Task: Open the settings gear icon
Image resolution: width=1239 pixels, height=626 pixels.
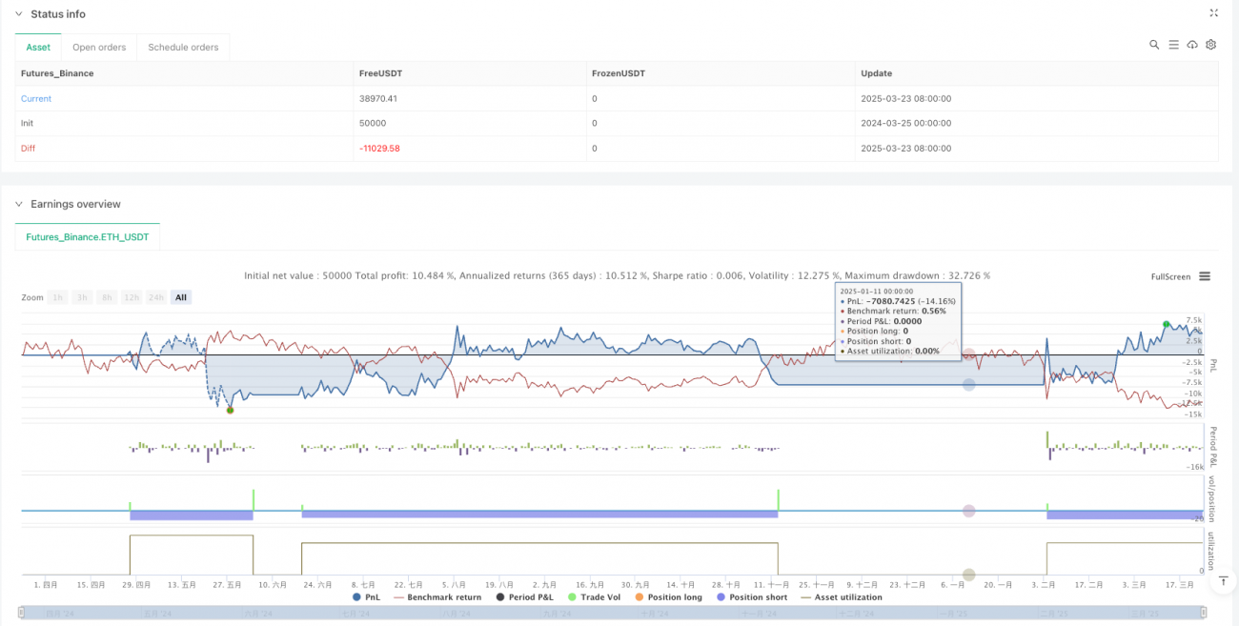Action: pyautogui.click(x=1210, y=45)
